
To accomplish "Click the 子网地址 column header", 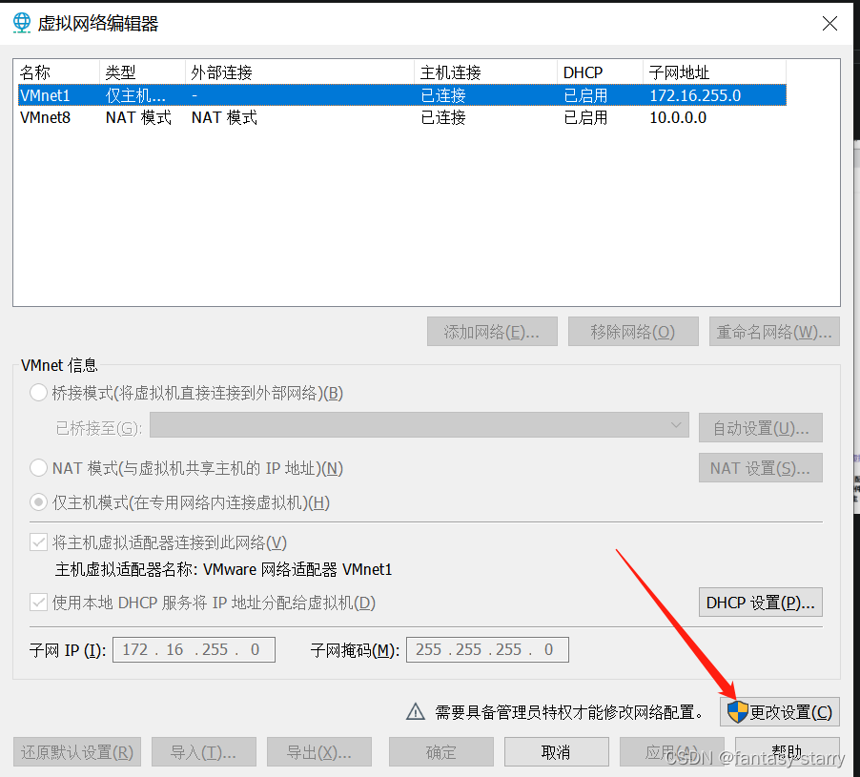I will 714,72.
